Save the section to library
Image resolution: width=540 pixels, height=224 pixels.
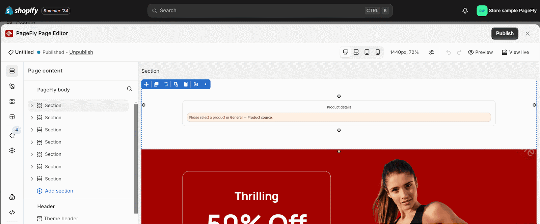click(x=196, y=84)
